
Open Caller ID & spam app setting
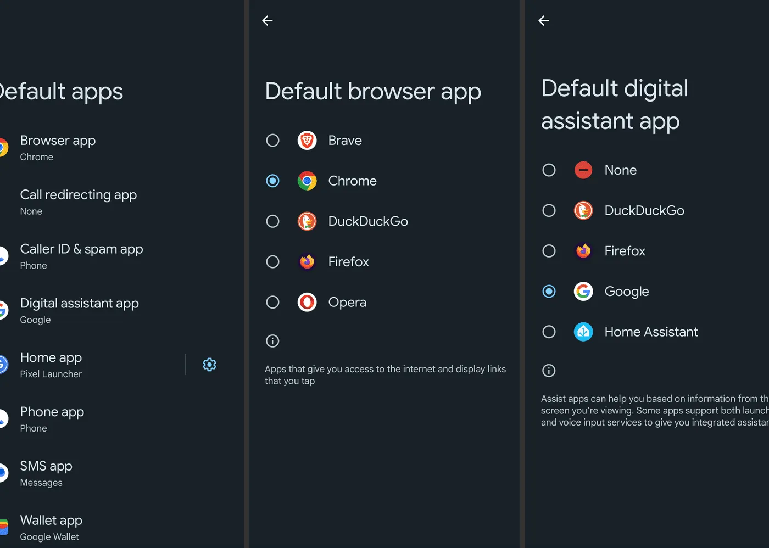point(81,256)
